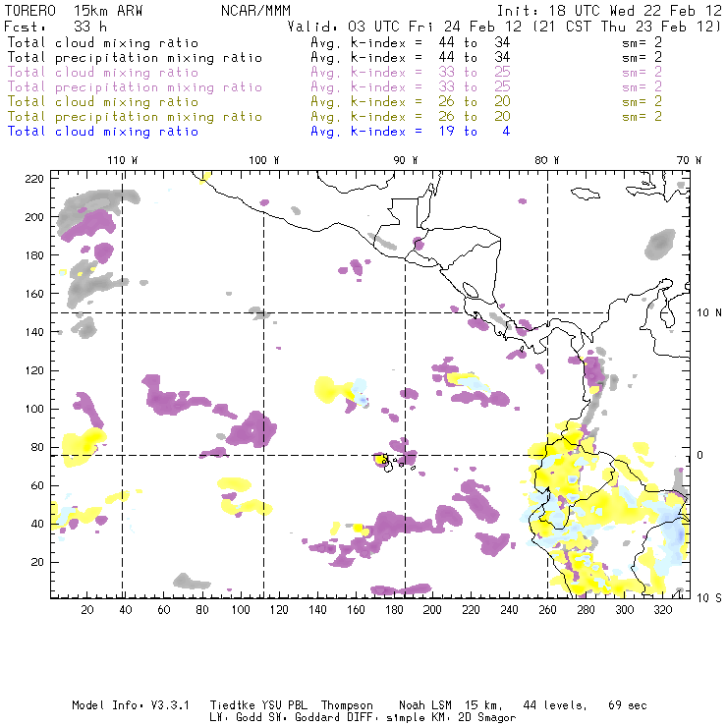Viewport: 727px width, 727px height.
Task: Select purple "Total cloud mixing ratio" legend line
Action: click(x=103, y=73)
